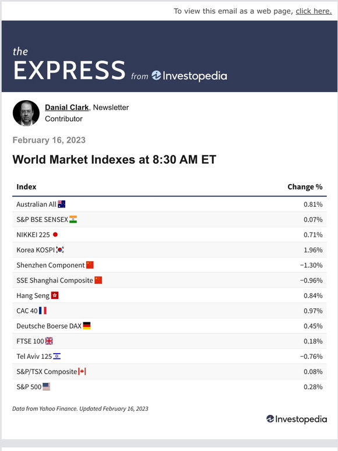Click the India flag beside S&P BSE SENSEX
This screenshot has height=451, width=338.
[73, 220]
